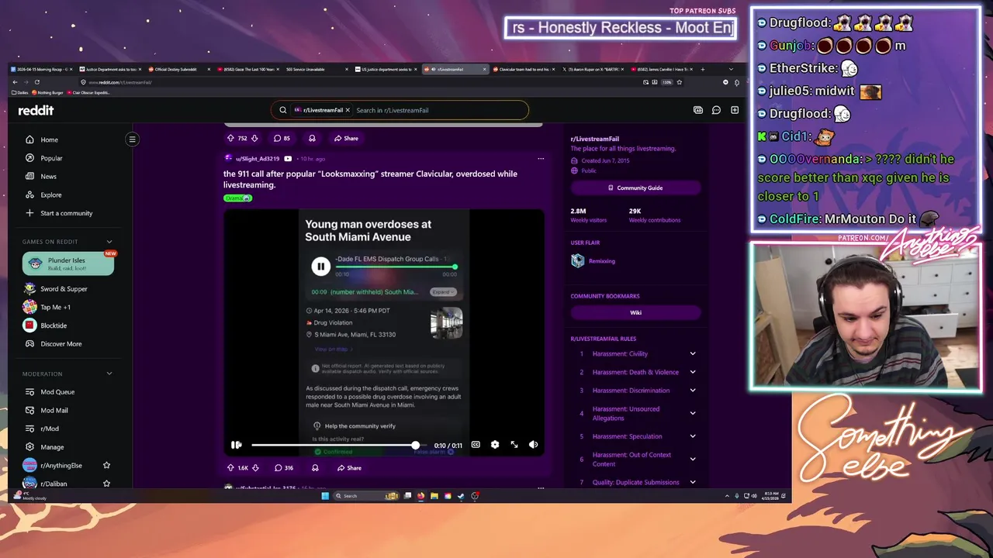The height and width of the screenshot is (558, 993).
Task: Upvote the Clavicular 911 call post
Action: tap(230, 468)
